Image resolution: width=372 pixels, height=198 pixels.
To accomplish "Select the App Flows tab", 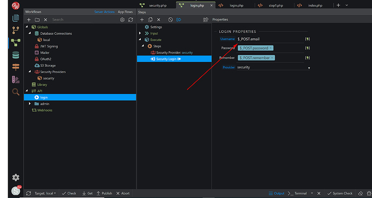I will point(125,12).
